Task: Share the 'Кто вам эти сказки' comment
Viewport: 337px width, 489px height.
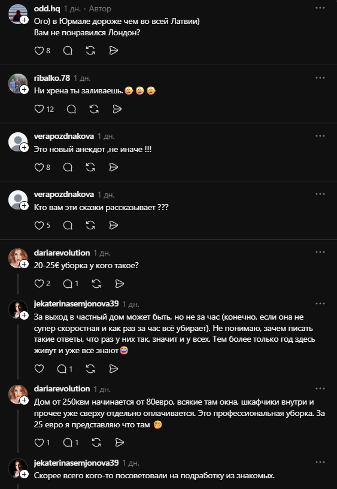Action: pyautogui.click(x=114, y=225)
